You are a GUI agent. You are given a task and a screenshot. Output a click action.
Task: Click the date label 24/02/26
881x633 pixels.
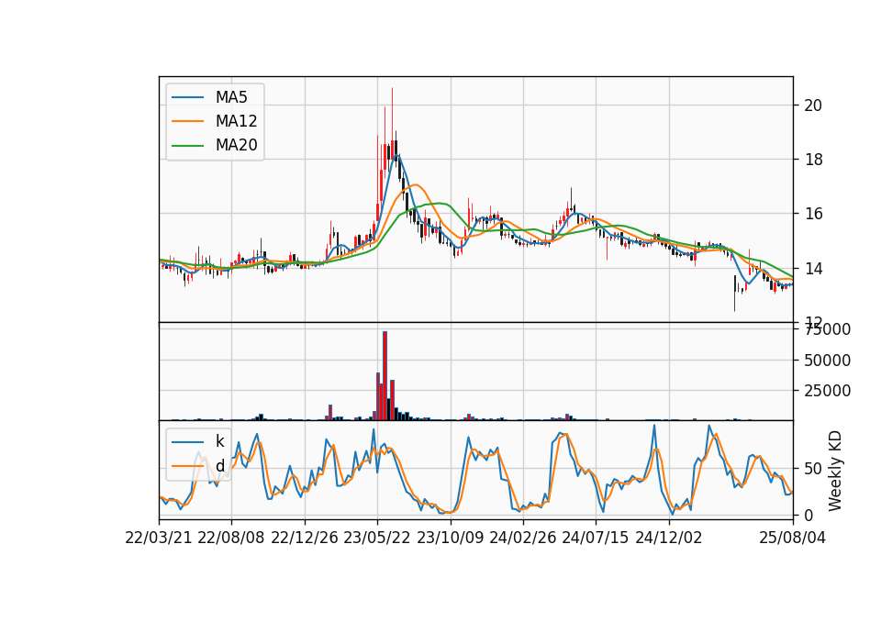(x=523, y=539)
